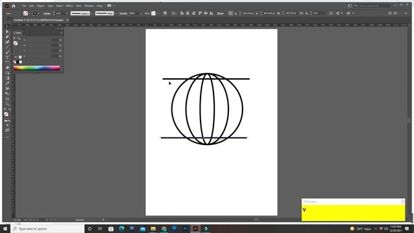
Task: Open the fill color dropdown in control bar
Action: coord(29,13)
